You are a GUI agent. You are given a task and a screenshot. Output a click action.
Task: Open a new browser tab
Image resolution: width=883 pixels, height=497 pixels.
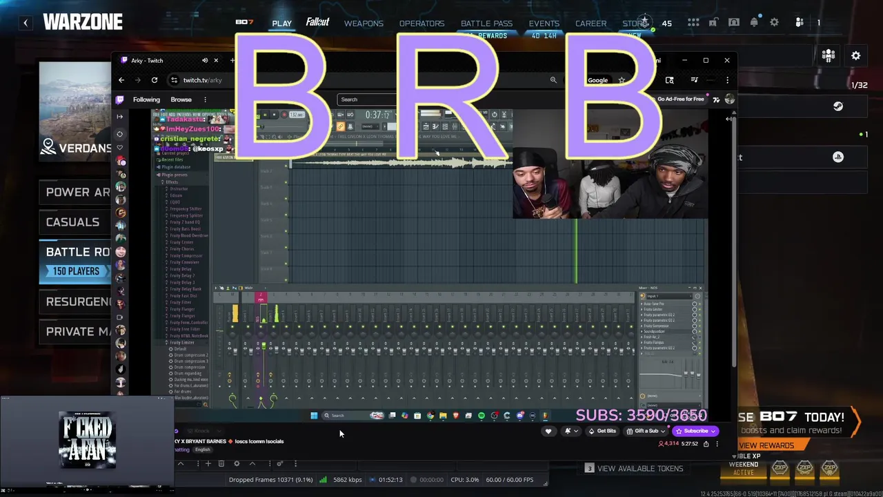tap(232, 61)
